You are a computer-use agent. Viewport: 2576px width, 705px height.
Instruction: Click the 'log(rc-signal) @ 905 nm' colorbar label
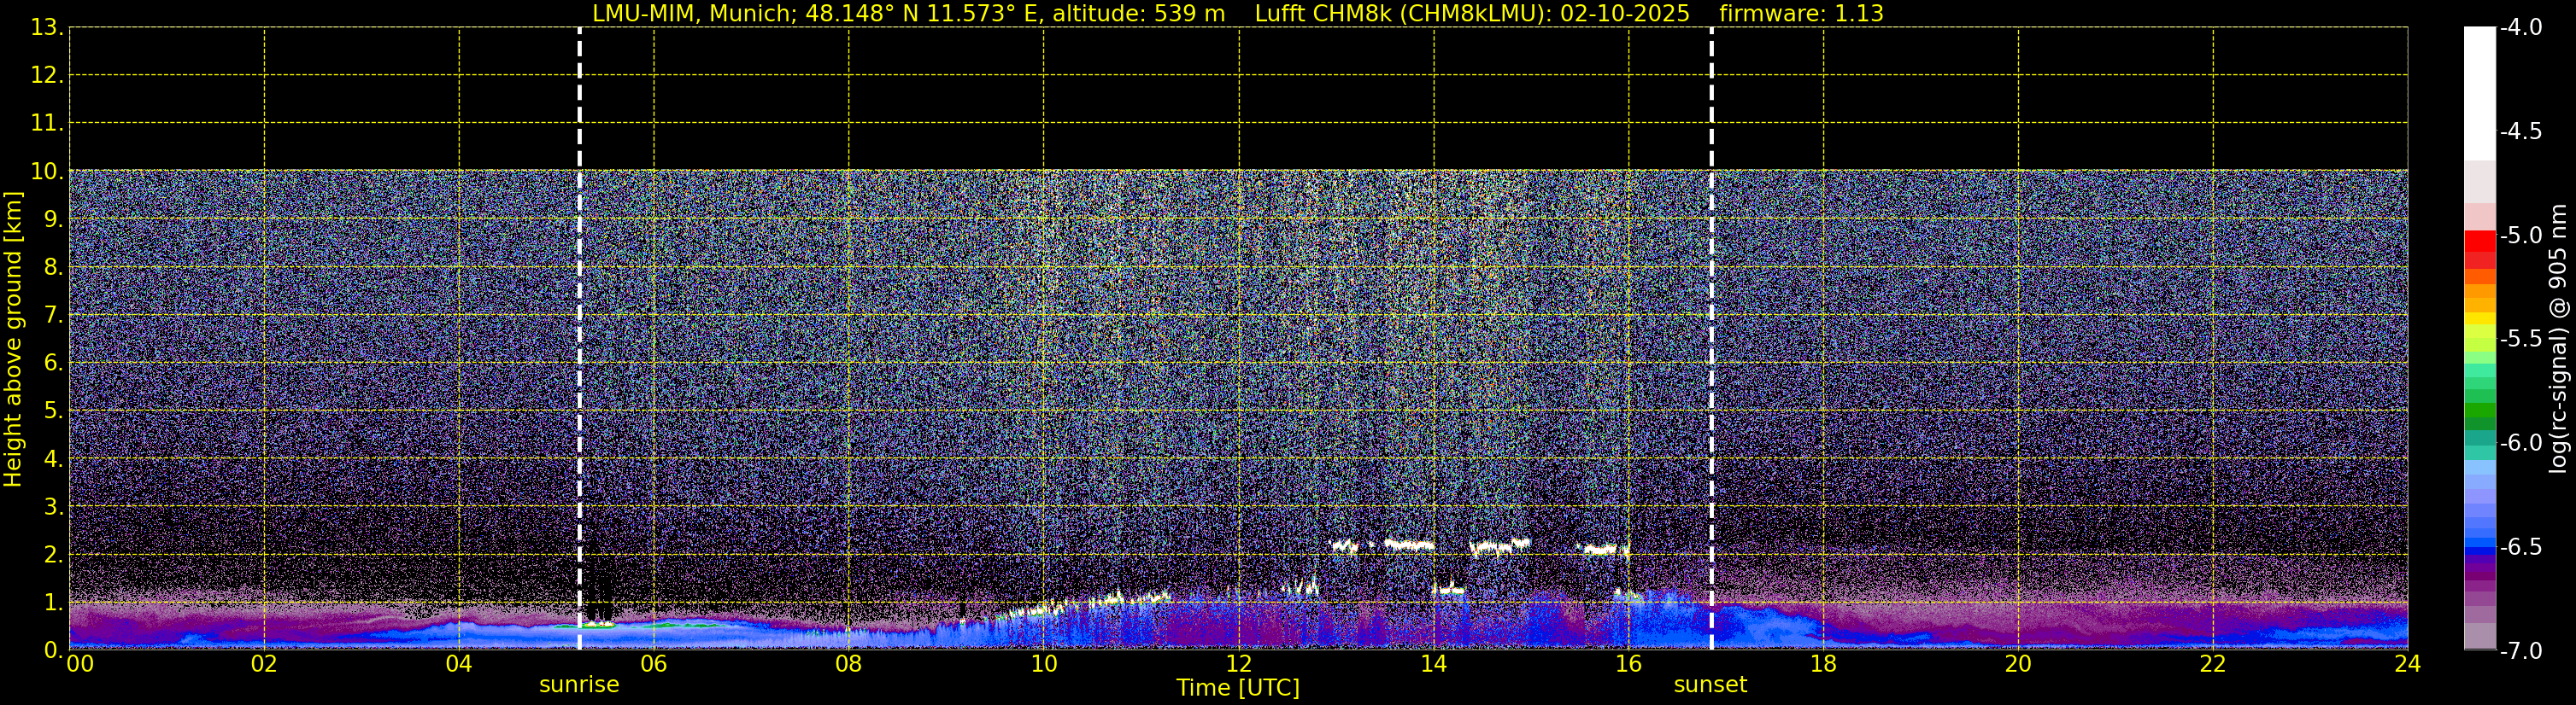tap(2558, 339)
